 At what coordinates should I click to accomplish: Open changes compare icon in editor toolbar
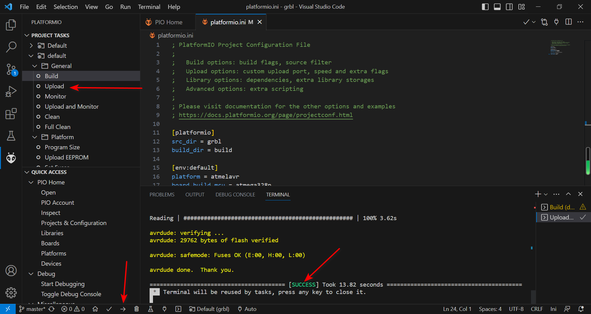[545, 22]
